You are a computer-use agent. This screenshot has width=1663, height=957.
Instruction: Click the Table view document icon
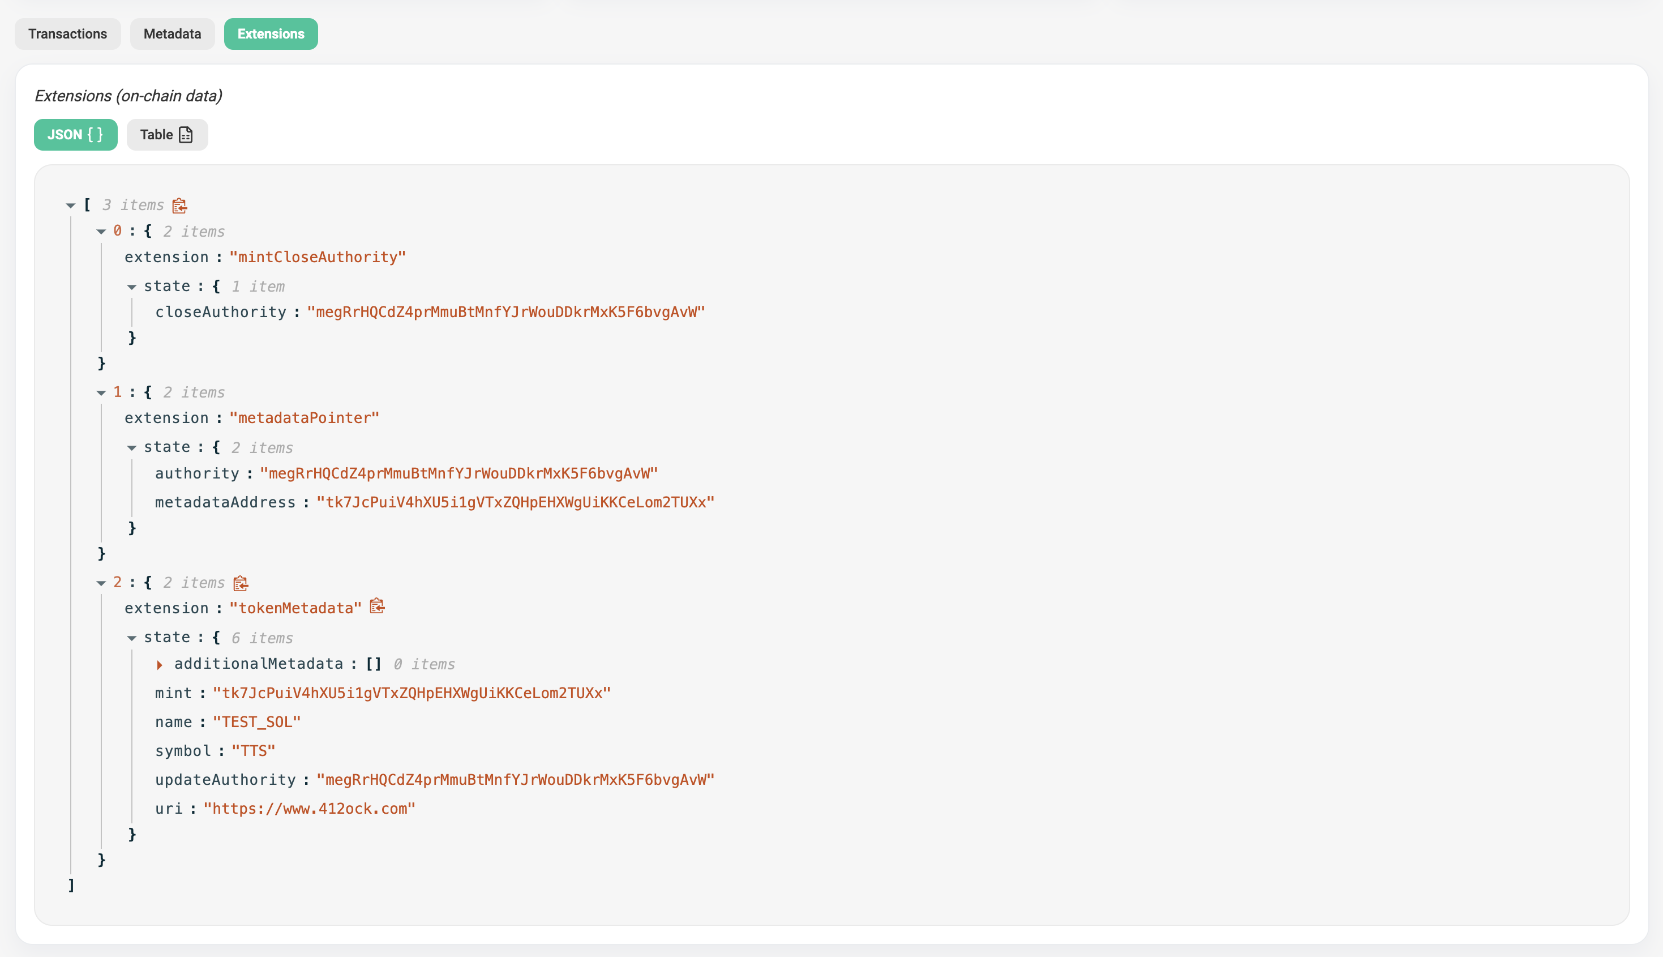click(x=186, y=135)
